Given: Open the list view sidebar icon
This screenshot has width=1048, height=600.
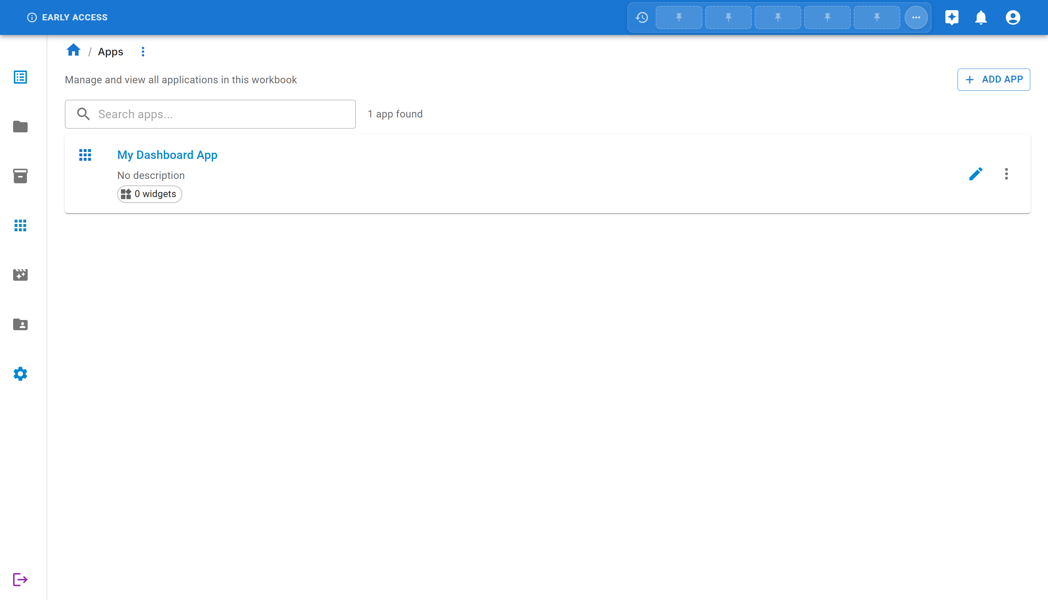Looking at the screenshot, I should 20,77.
